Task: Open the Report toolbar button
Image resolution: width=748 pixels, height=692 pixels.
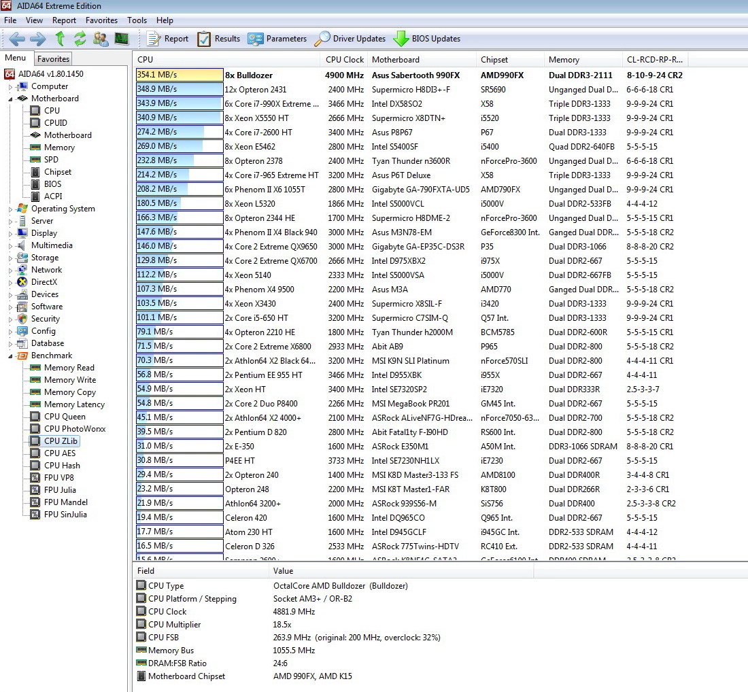Action: coord(167,39)
